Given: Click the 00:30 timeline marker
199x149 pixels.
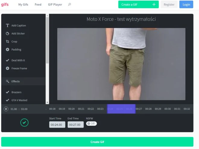Looking at the screenshot, I should pos(168,109).
